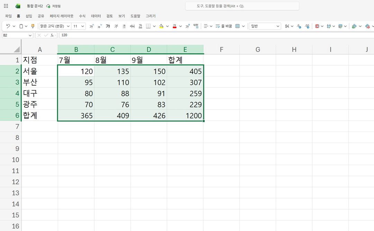Open the 페이지 레이아웃 tab

coord(62,16)
